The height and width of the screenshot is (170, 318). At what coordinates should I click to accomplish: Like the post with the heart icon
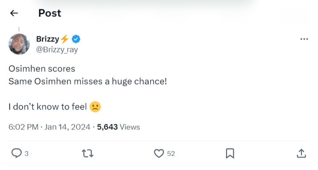pyautogui.click(x=159, y=153)
